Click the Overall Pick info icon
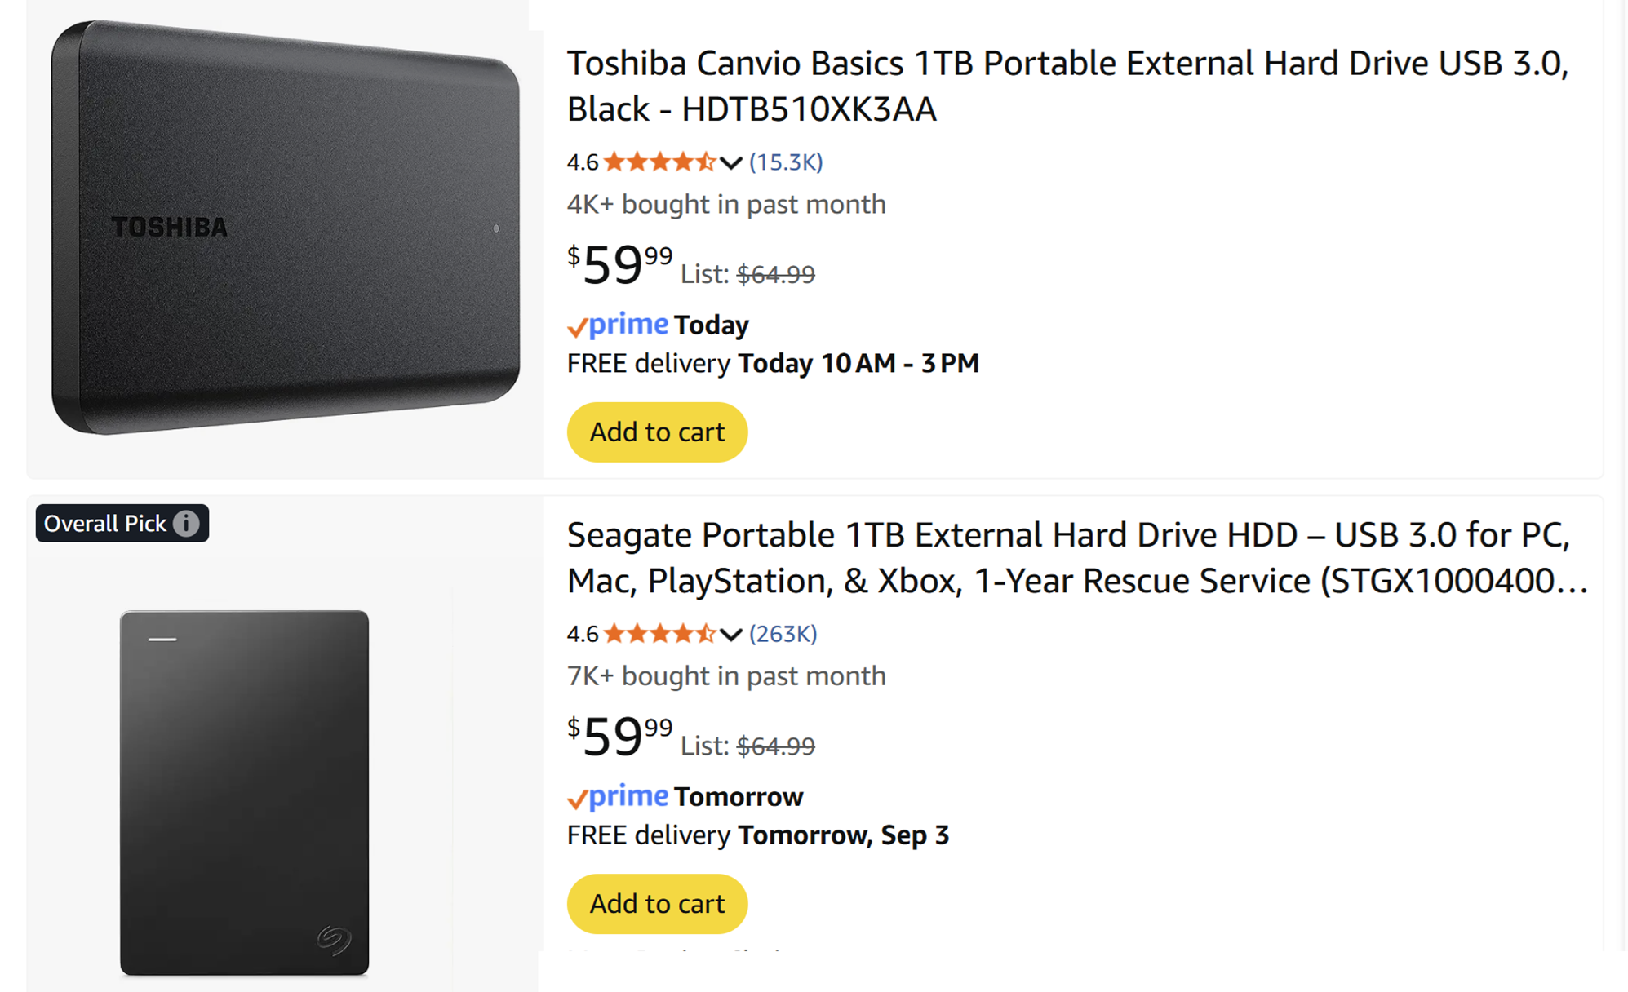The image size is (1628, 992). tap(186, 523)
